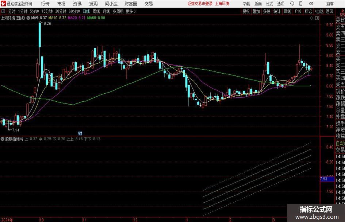The height and width of the screenshot is (222, 345).
Task: Click the 叠加 toolbar button
Action: pyautogui.click(x=256, y=11)
